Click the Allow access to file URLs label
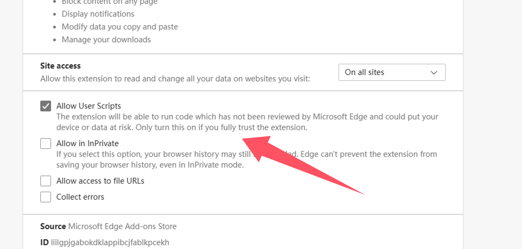Screen dimensions: 522x249 point(100,181)
